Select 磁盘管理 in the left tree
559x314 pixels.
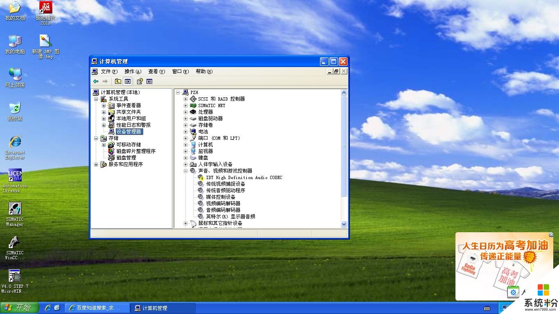tap(126, 158)
